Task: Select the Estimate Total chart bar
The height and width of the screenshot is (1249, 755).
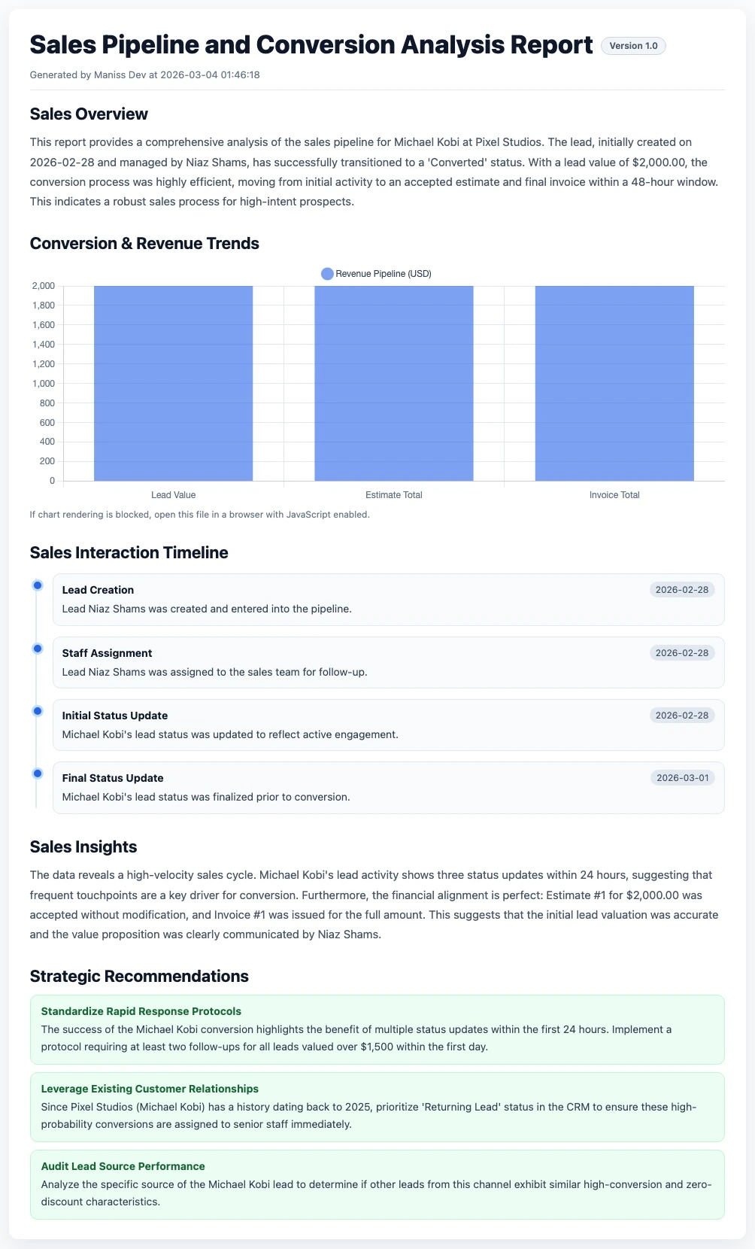Action: 394,383
